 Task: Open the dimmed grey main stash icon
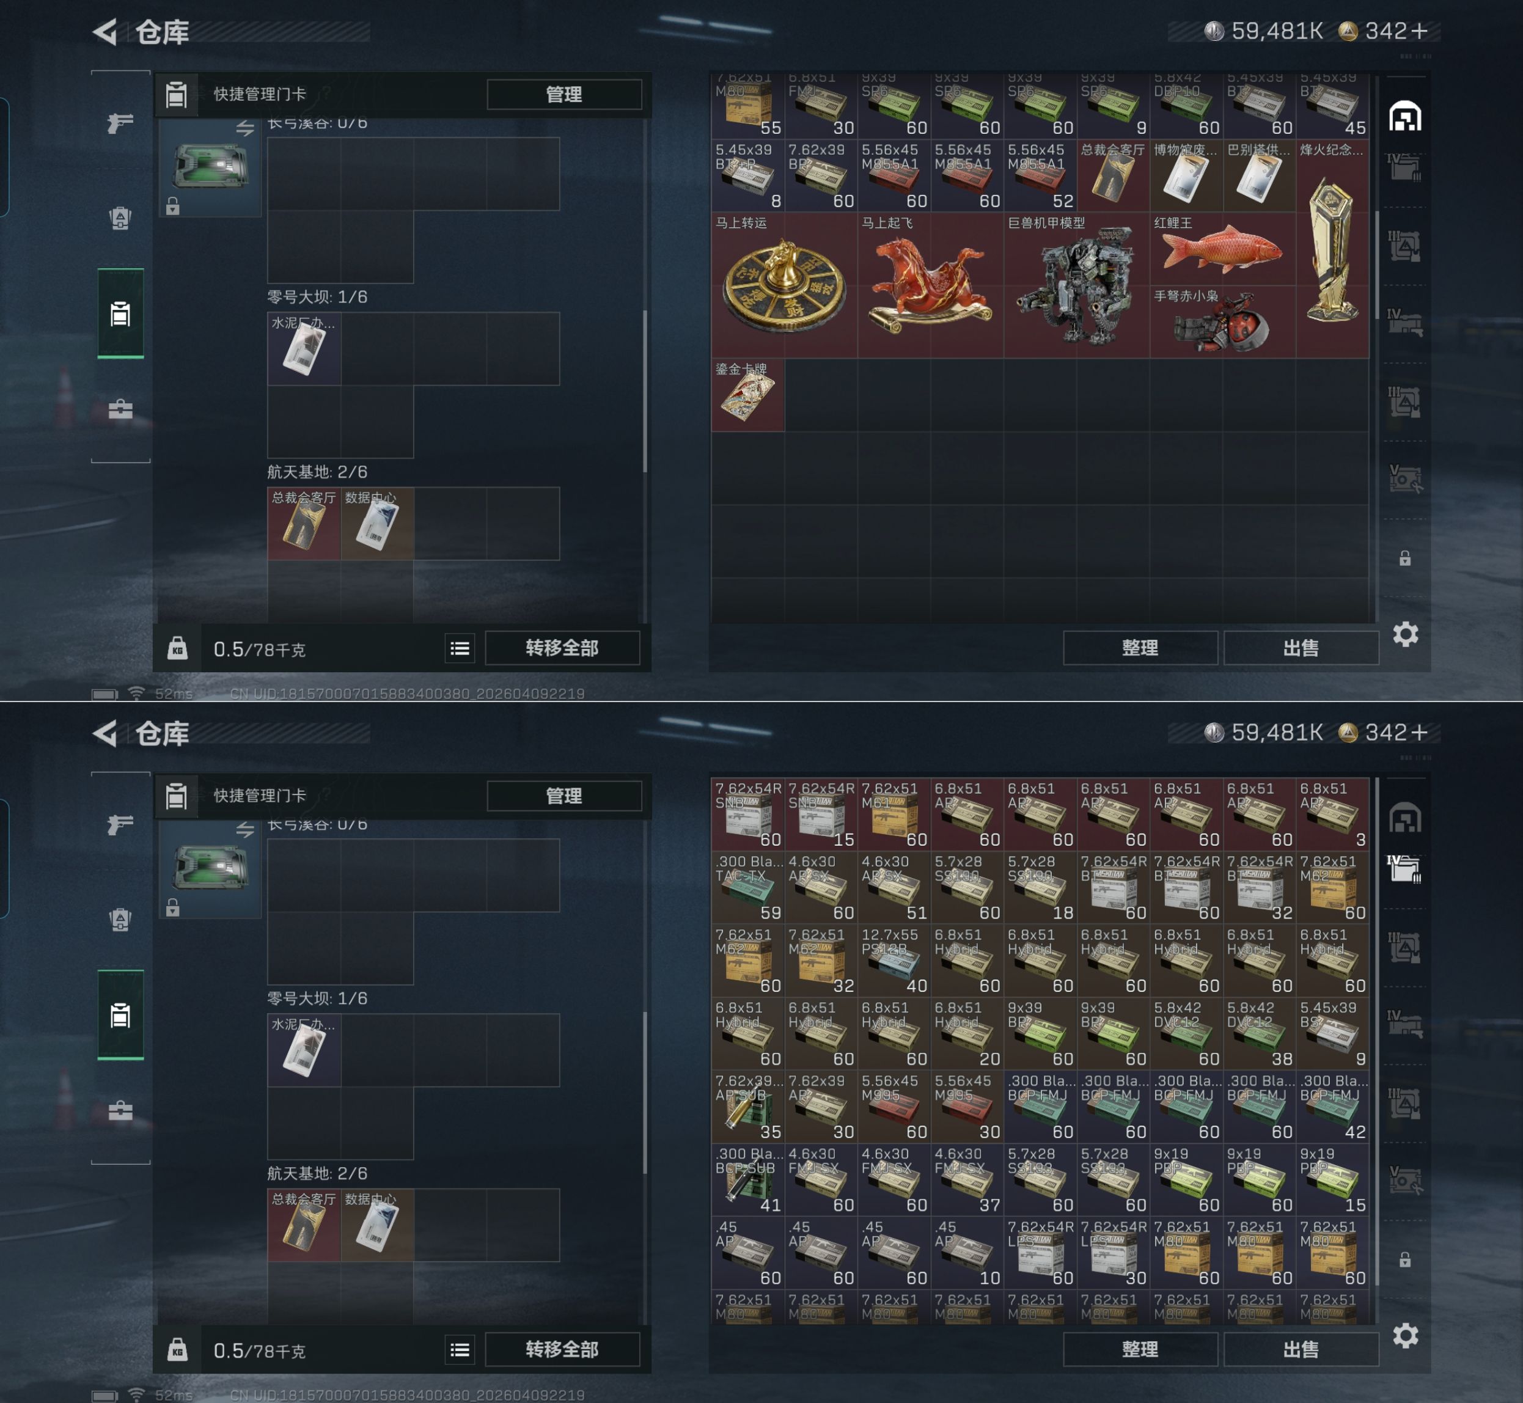click(x=1404, y=818)
